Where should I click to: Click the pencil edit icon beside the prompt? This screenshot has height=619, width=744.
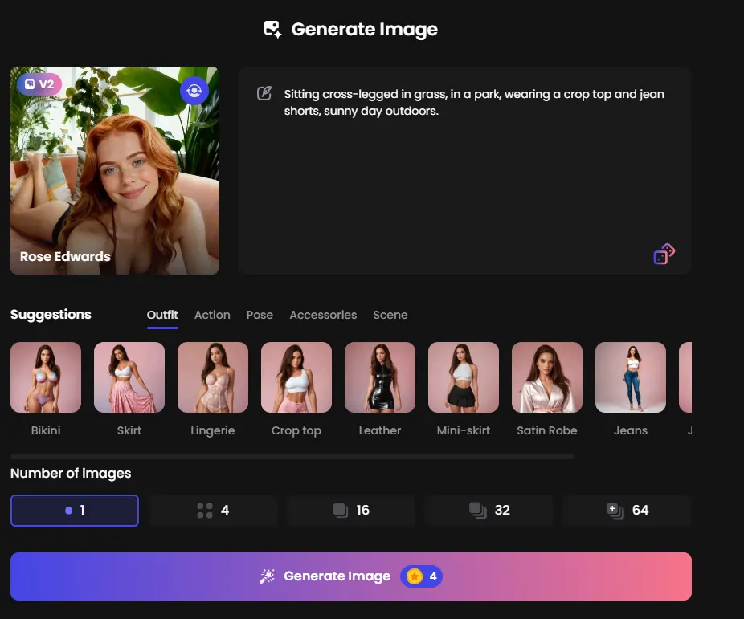pyautogui.click(x=265, y=93)
